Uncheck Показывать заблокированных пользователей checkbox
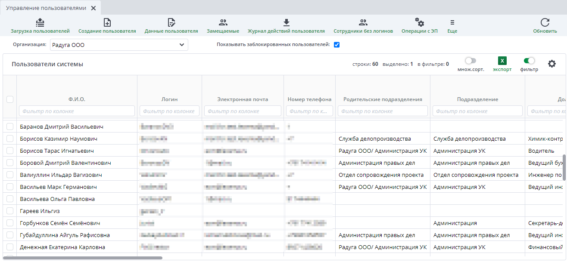This screenshot has width=567, height=262. click(337, 45)
